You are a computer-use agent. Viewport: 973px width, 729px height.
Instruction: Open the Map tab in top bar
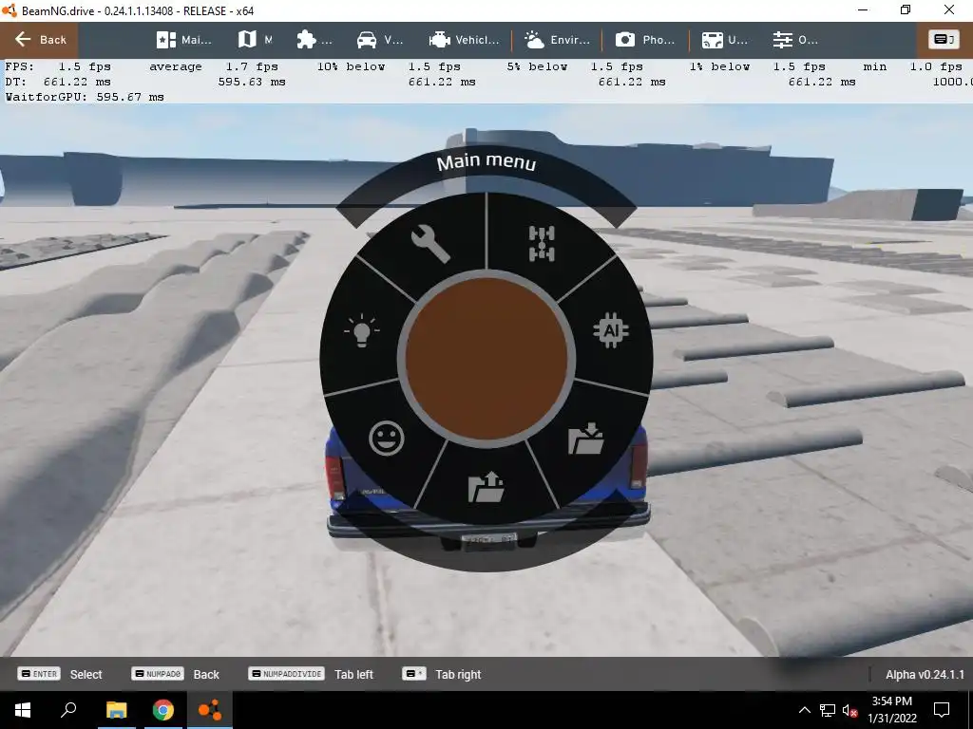coord(255,40)
